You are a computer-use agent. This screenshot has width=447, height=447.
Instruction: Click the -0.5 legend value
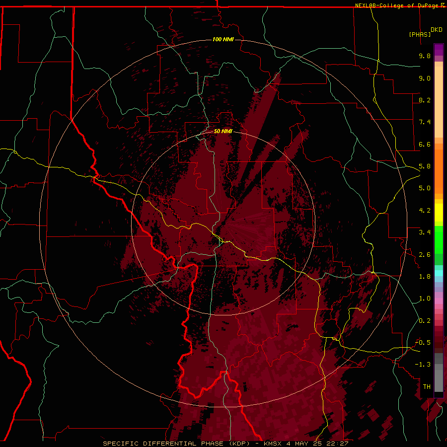pyautogui.click(x=423, y=343)
